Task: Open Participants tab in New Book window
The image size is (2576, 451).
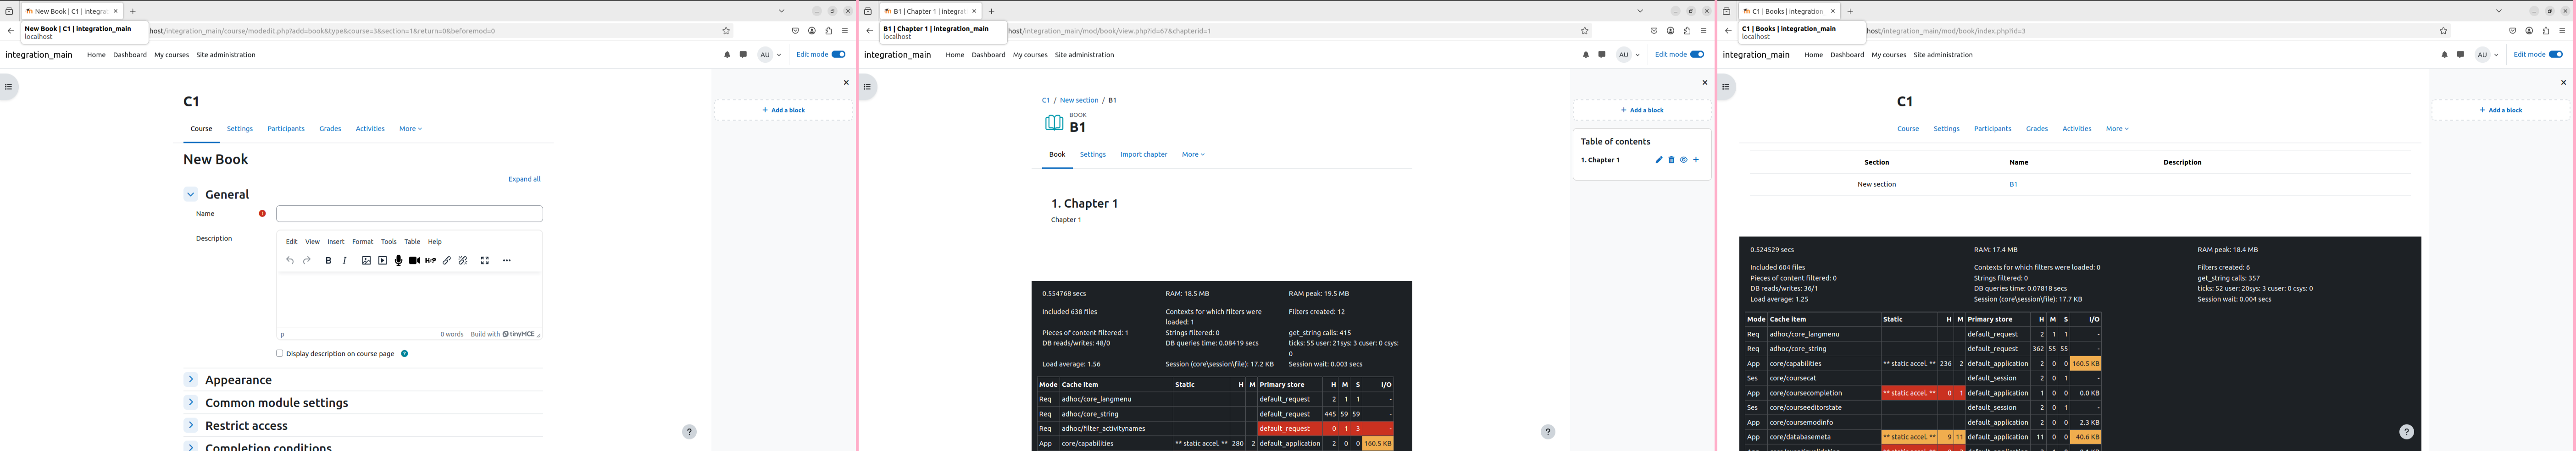Action: pyautogui.click(x=286, y=129)
